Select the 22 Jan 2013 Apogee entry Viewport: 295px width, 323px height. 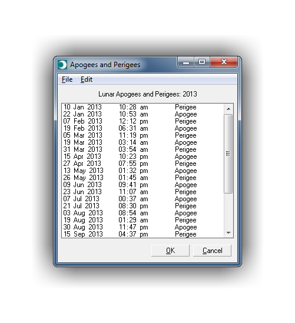click(142, 114)
